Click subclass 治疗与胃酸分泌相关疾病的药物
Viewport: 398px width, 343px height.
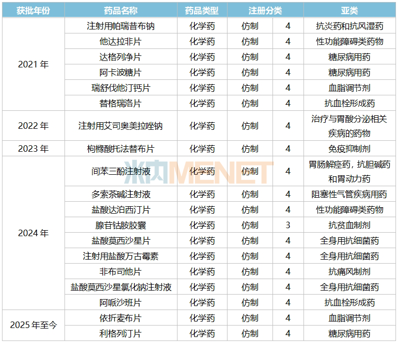[349, 126]
